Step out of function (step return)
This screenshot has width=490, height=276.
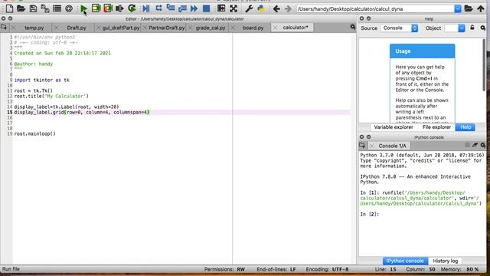click(182, 8)
